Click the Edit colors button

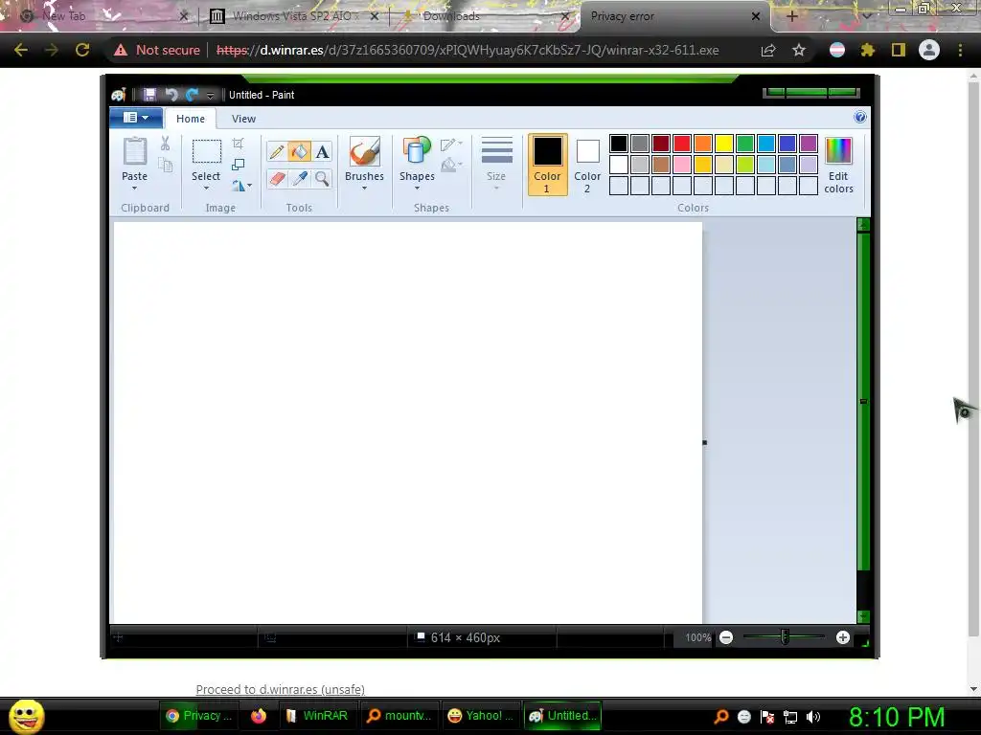point(838,165)
